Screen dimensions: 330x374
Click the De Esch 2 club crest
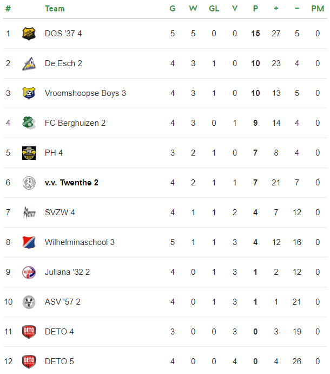click(29, 63)
